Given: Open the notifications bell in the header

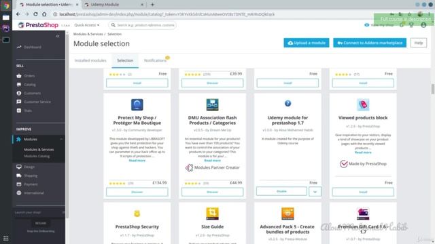Looking at the screenshot, I should 402,25.
